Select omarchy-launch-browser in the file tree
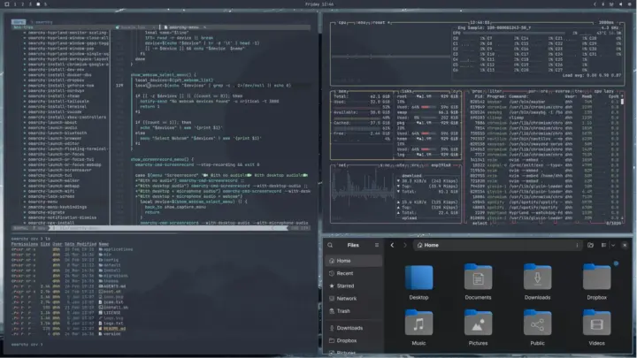This screenshot has height=358, width=637. pos(55,139)
